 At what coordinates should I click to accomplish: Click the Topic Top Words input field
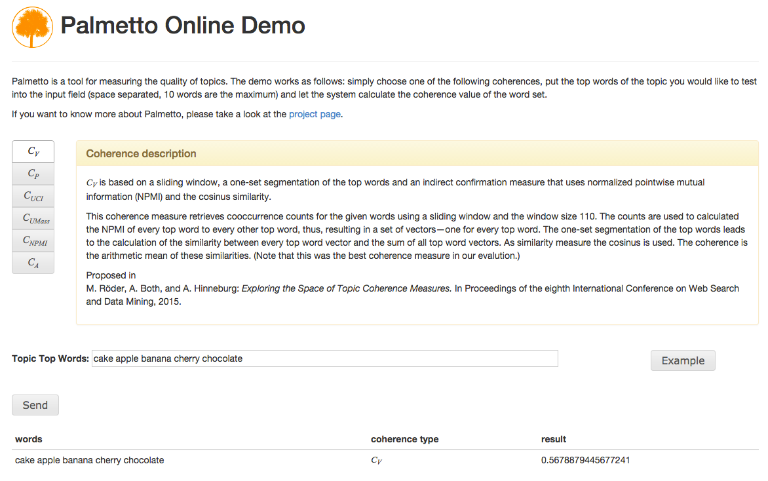(325, 358)
